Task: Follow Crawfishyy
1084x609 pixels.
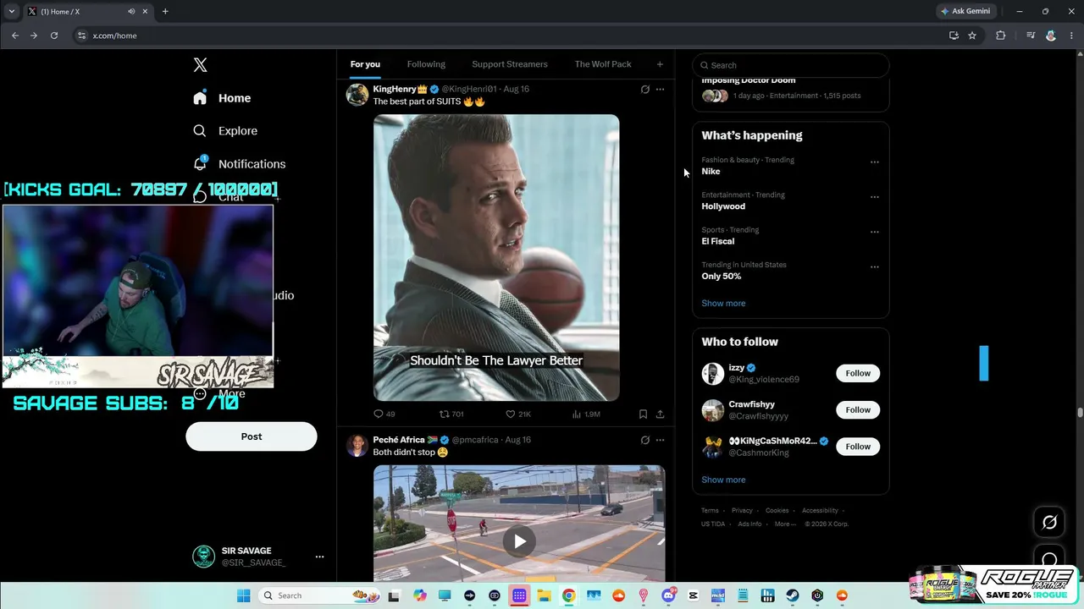Action: click(858, 410)
